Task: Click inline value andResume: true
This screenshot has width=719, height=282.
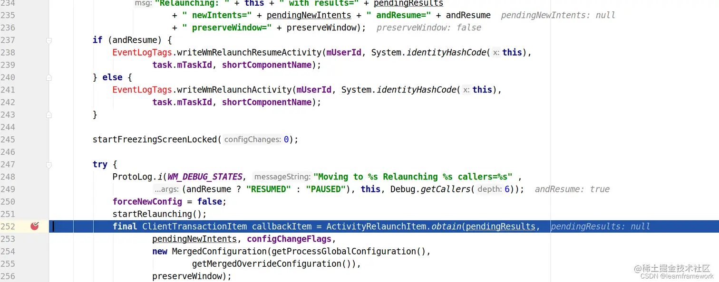Action: (572, 189)
